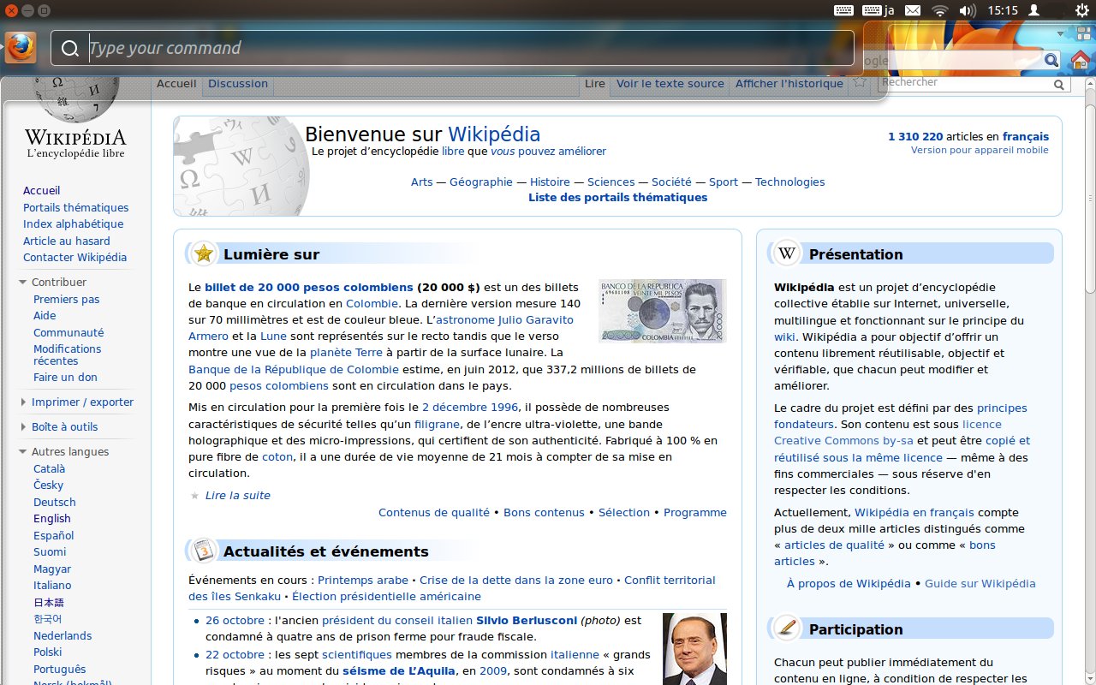1096x685 pixels.
Task: Open Version pour appareil mobile link
Action: [x=980, y=150]
